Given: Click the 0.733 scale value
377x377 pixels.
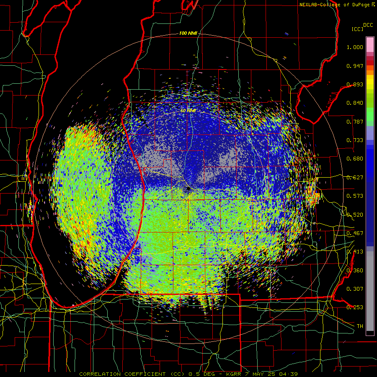Looking at the screenshot, I should click(355, 140).
